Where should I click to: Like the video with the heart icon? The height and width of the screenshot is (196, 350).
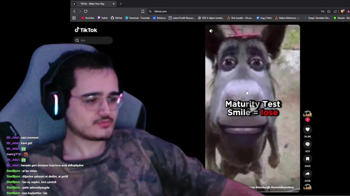pos(308,130)
